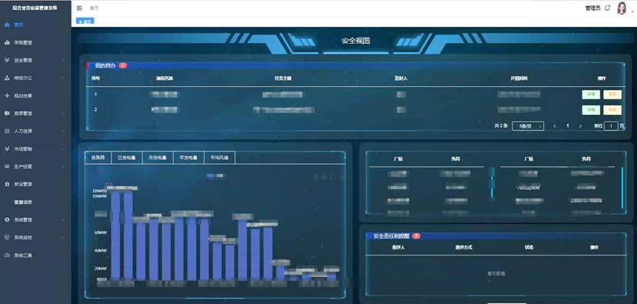Open the 5条/页 page size dropdown

point(528,126)
